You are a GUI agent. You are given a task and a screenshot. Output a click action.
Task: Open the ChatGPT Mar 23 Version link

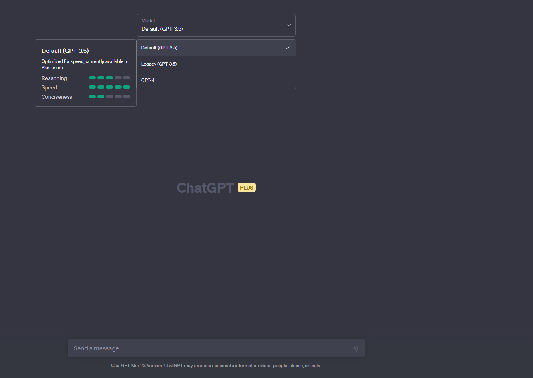[137, 366]
